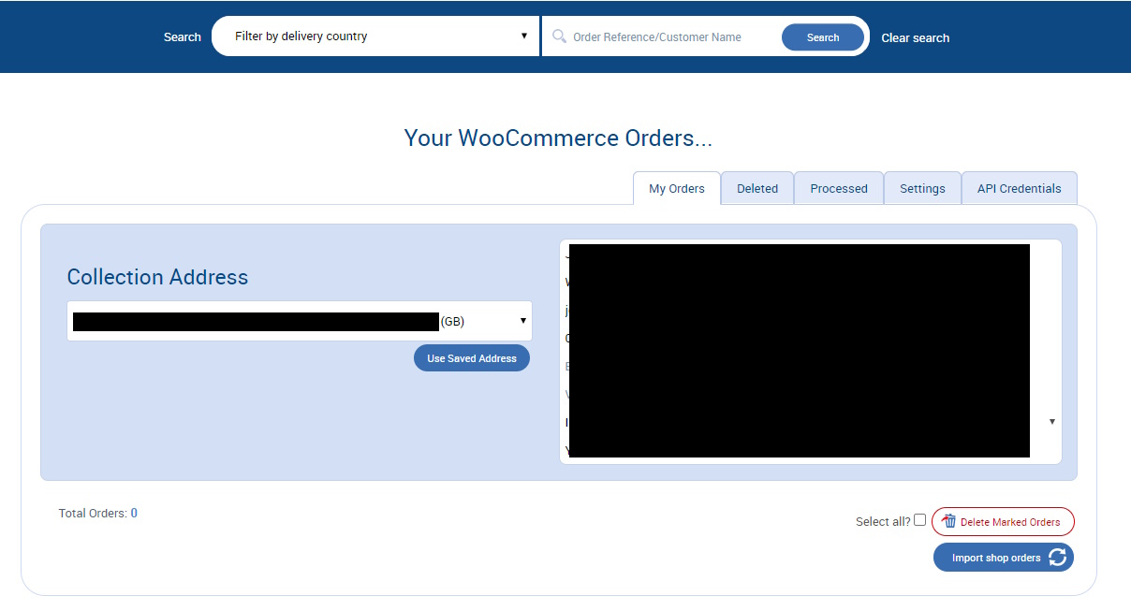Click the Collection Address heading

point(157,277)
